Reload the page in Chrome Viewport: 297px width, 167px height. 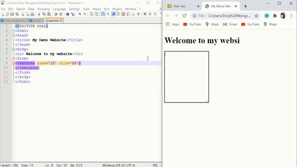pos(184,16)
